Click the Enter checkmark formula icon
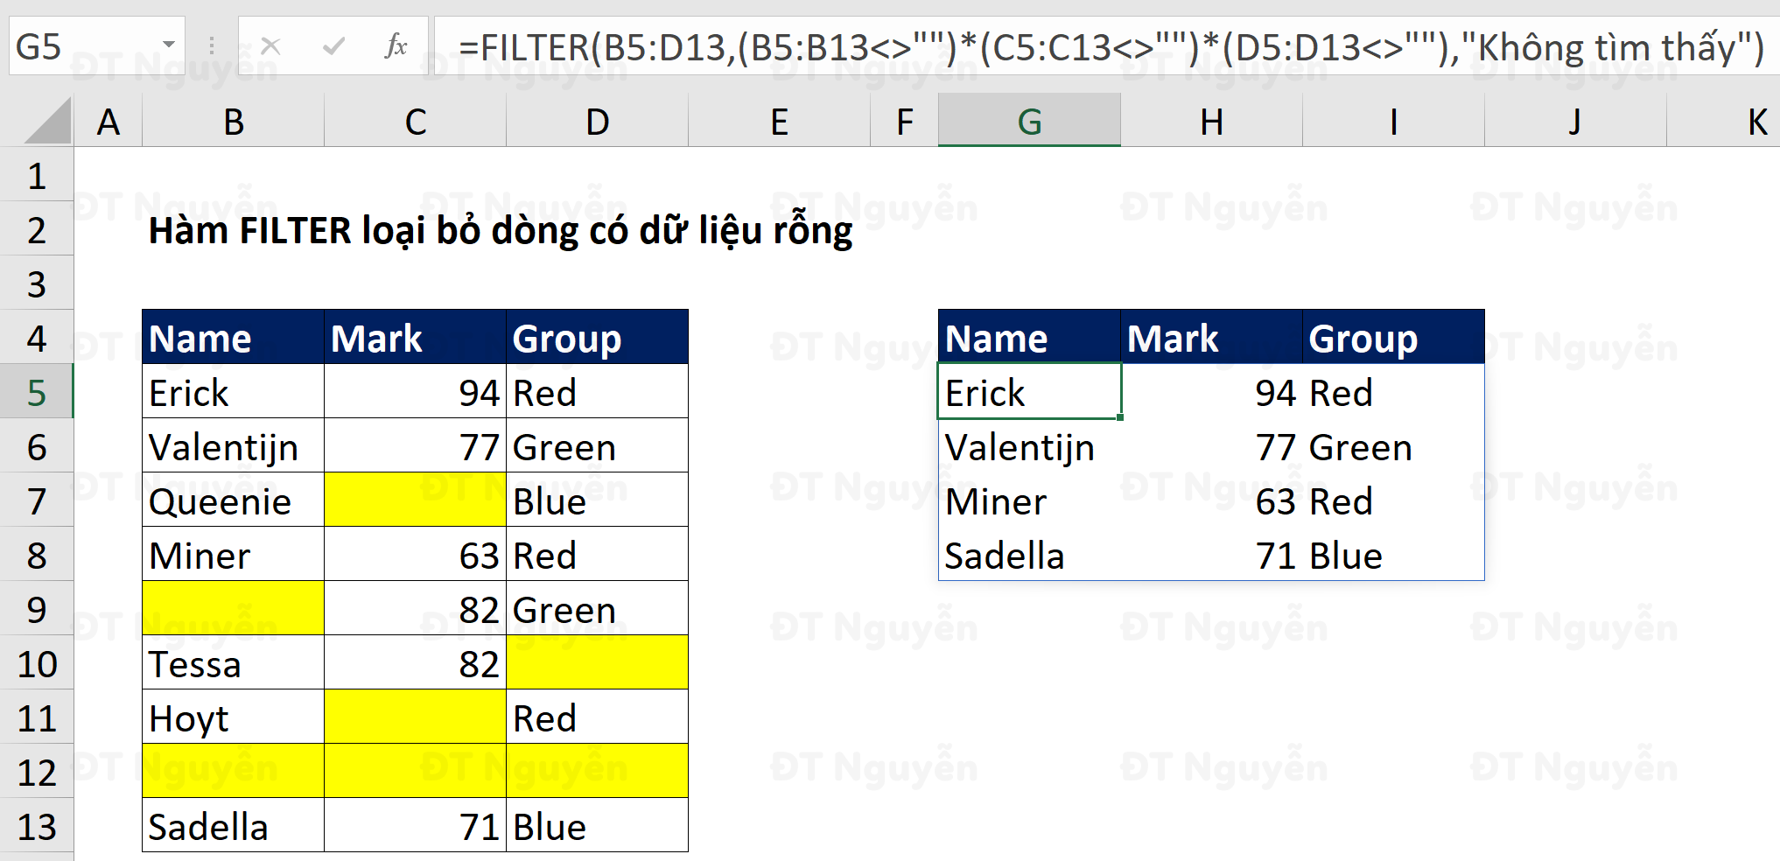1780x861 pixels. coord(333,45)
